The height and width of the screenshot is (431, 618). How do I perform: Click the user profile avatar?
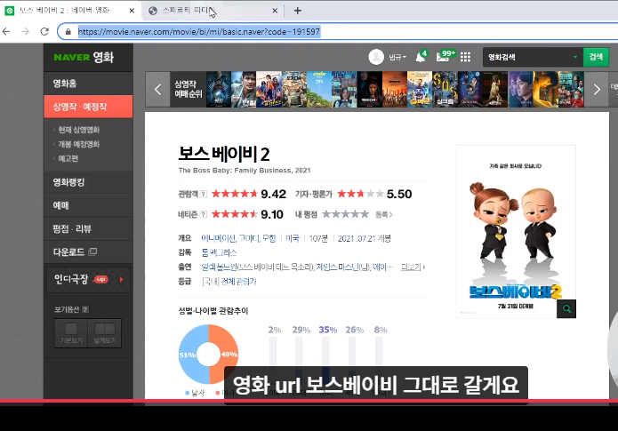pyautogui.click(x=376, y=57)
